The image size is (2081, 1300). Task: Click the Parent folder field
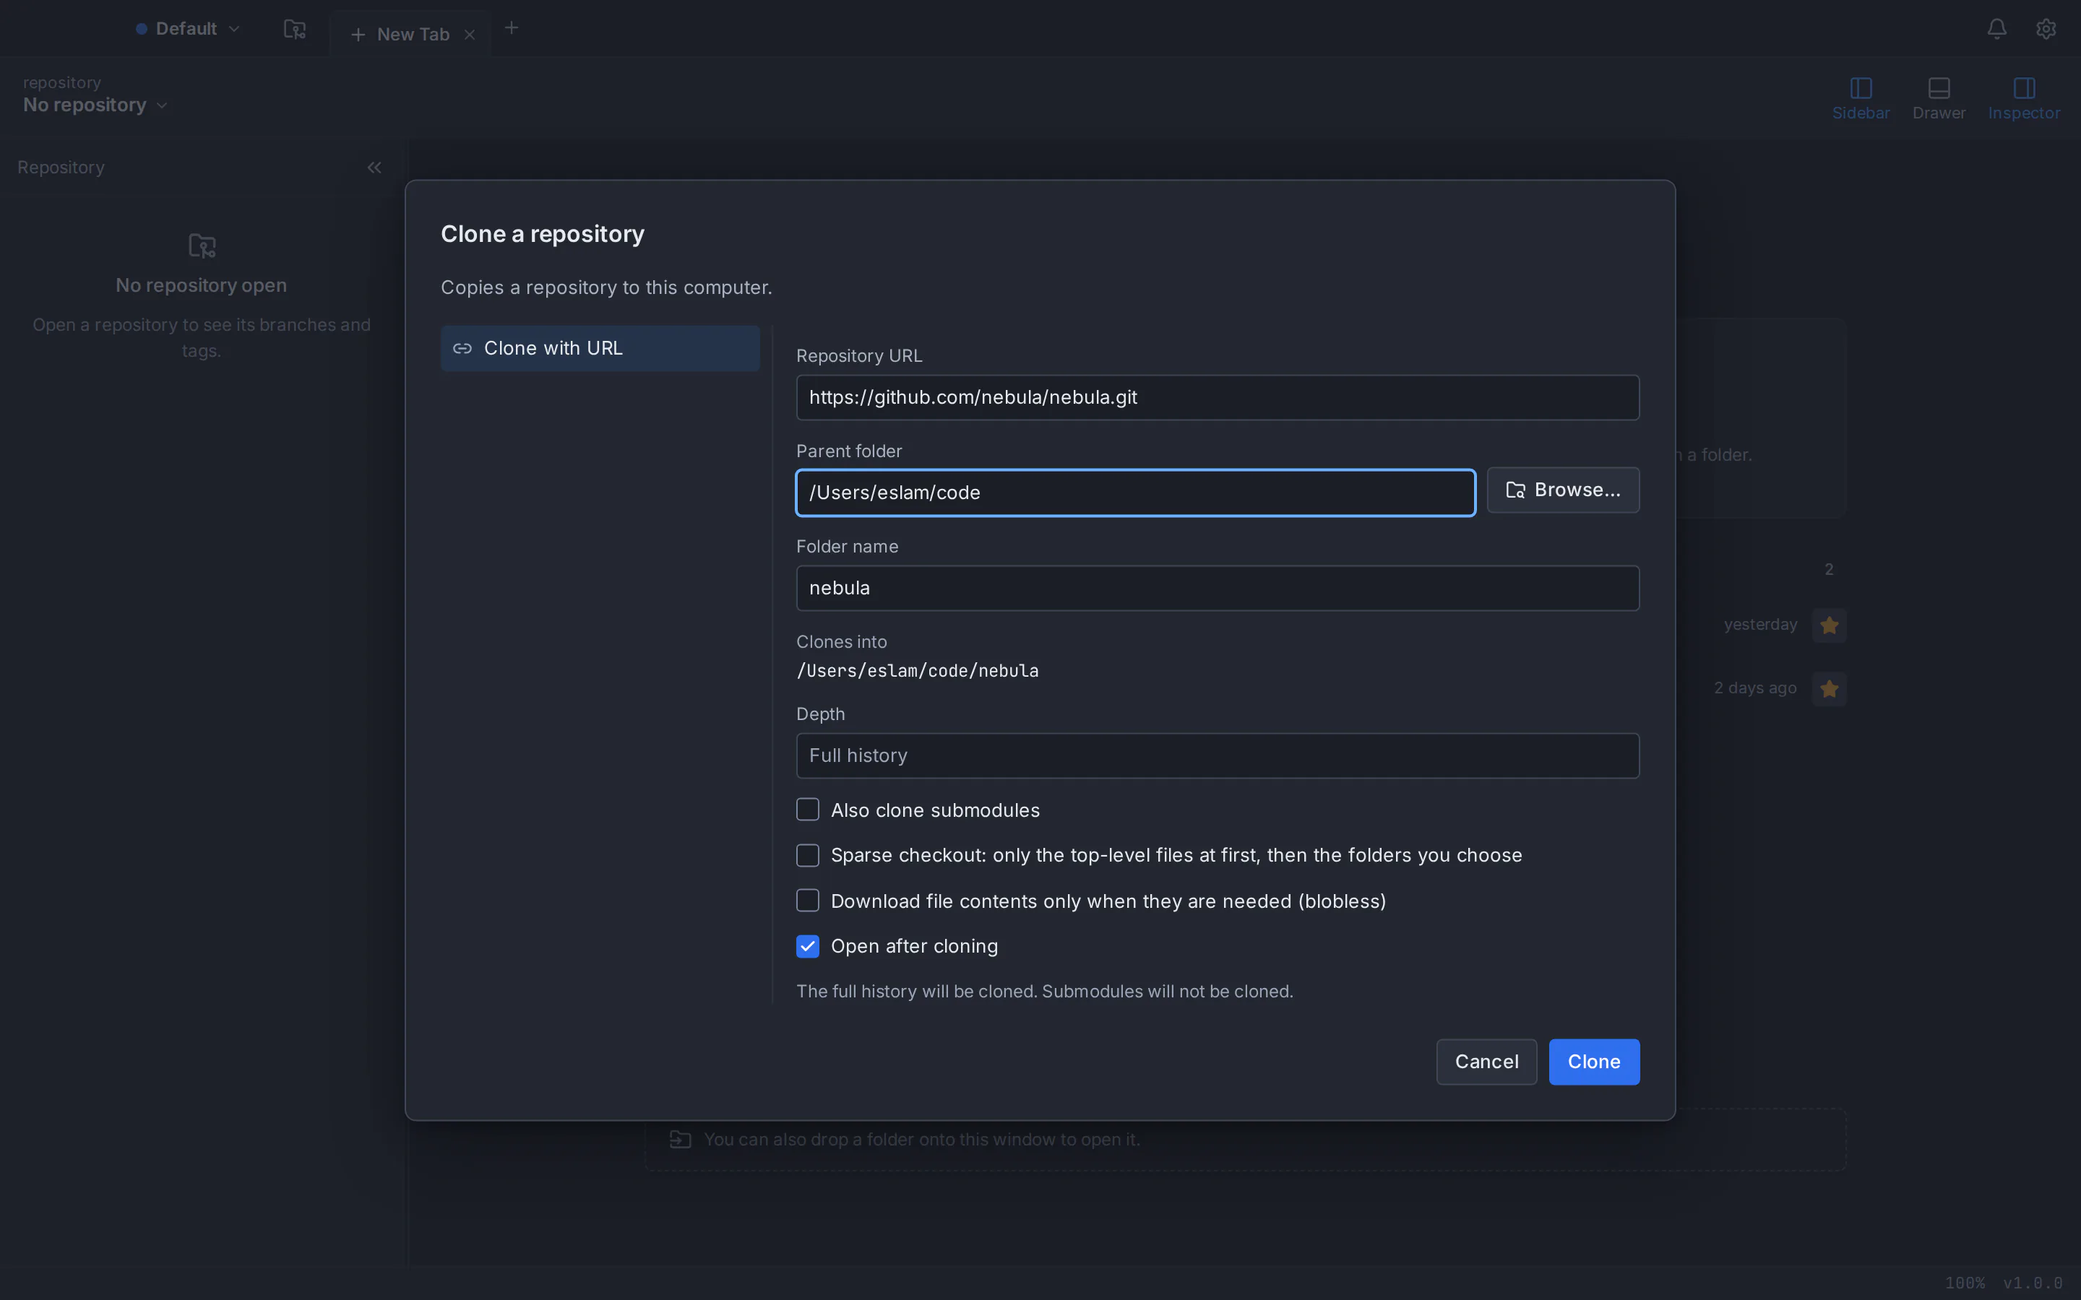click(1135, 493)
